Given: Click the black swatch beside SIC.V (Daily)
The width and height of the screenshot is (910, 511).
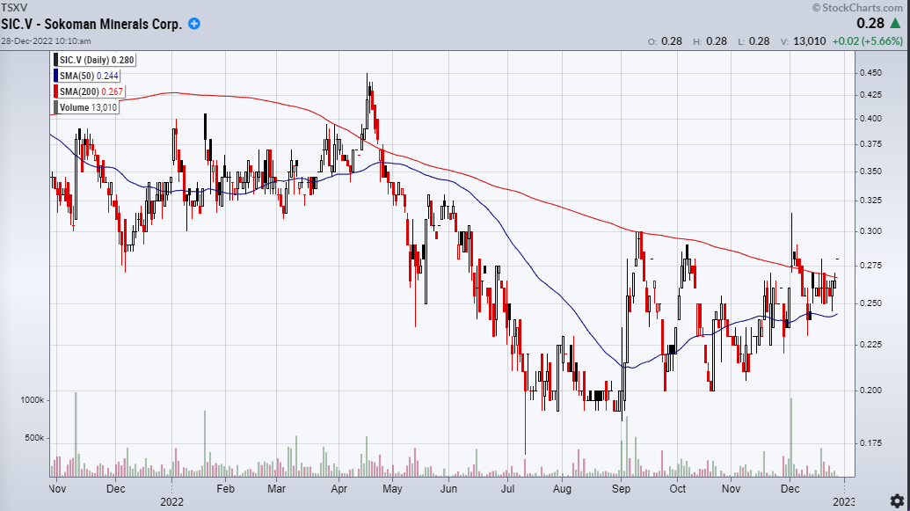Looking at the screenshot, I should click(55, 60).
